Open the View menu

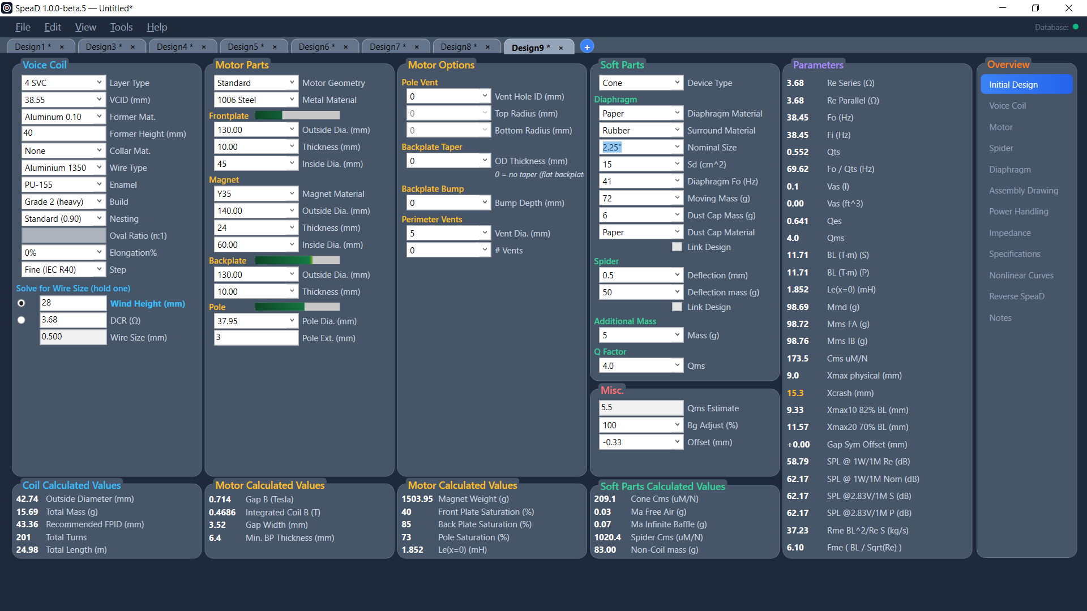click(x=85, y=27)
